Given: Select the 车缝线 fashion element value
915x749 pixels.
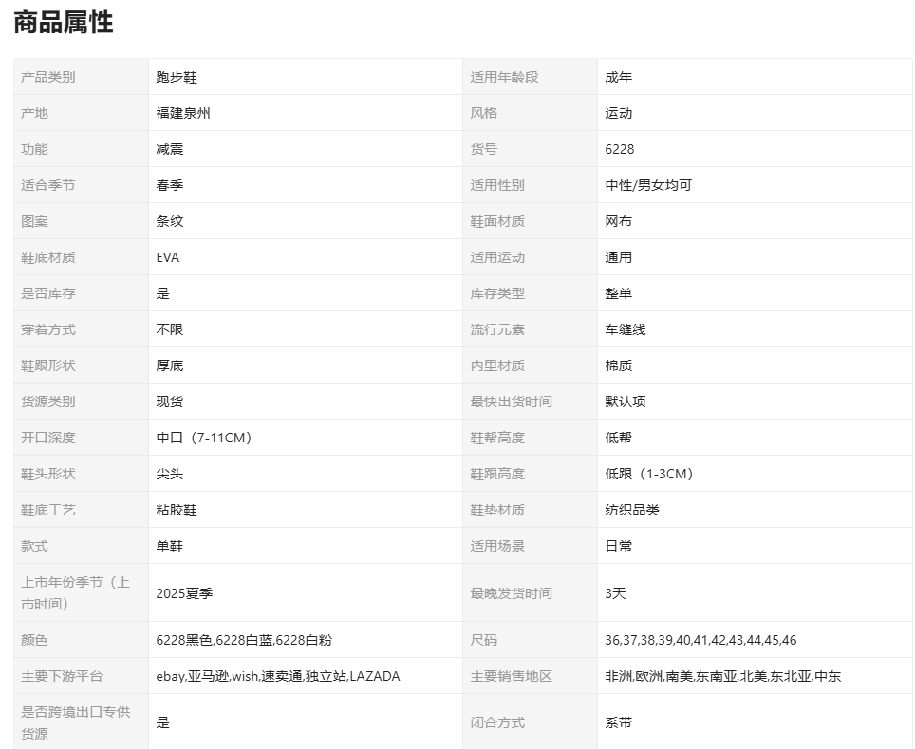Looking at the screenshot, I should [626, 329].
